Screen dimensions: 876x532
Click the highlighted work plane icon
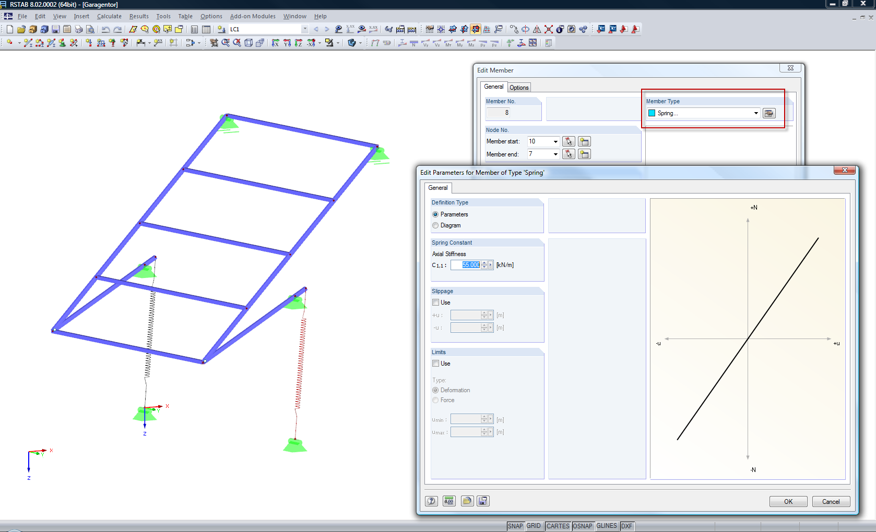click(x=475, y=29)
